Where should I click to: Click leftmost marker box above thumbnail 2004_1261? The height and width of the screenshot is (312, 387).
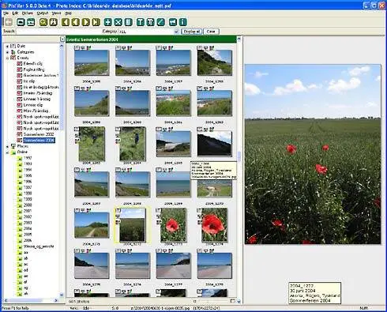click(x=159, y=88)
